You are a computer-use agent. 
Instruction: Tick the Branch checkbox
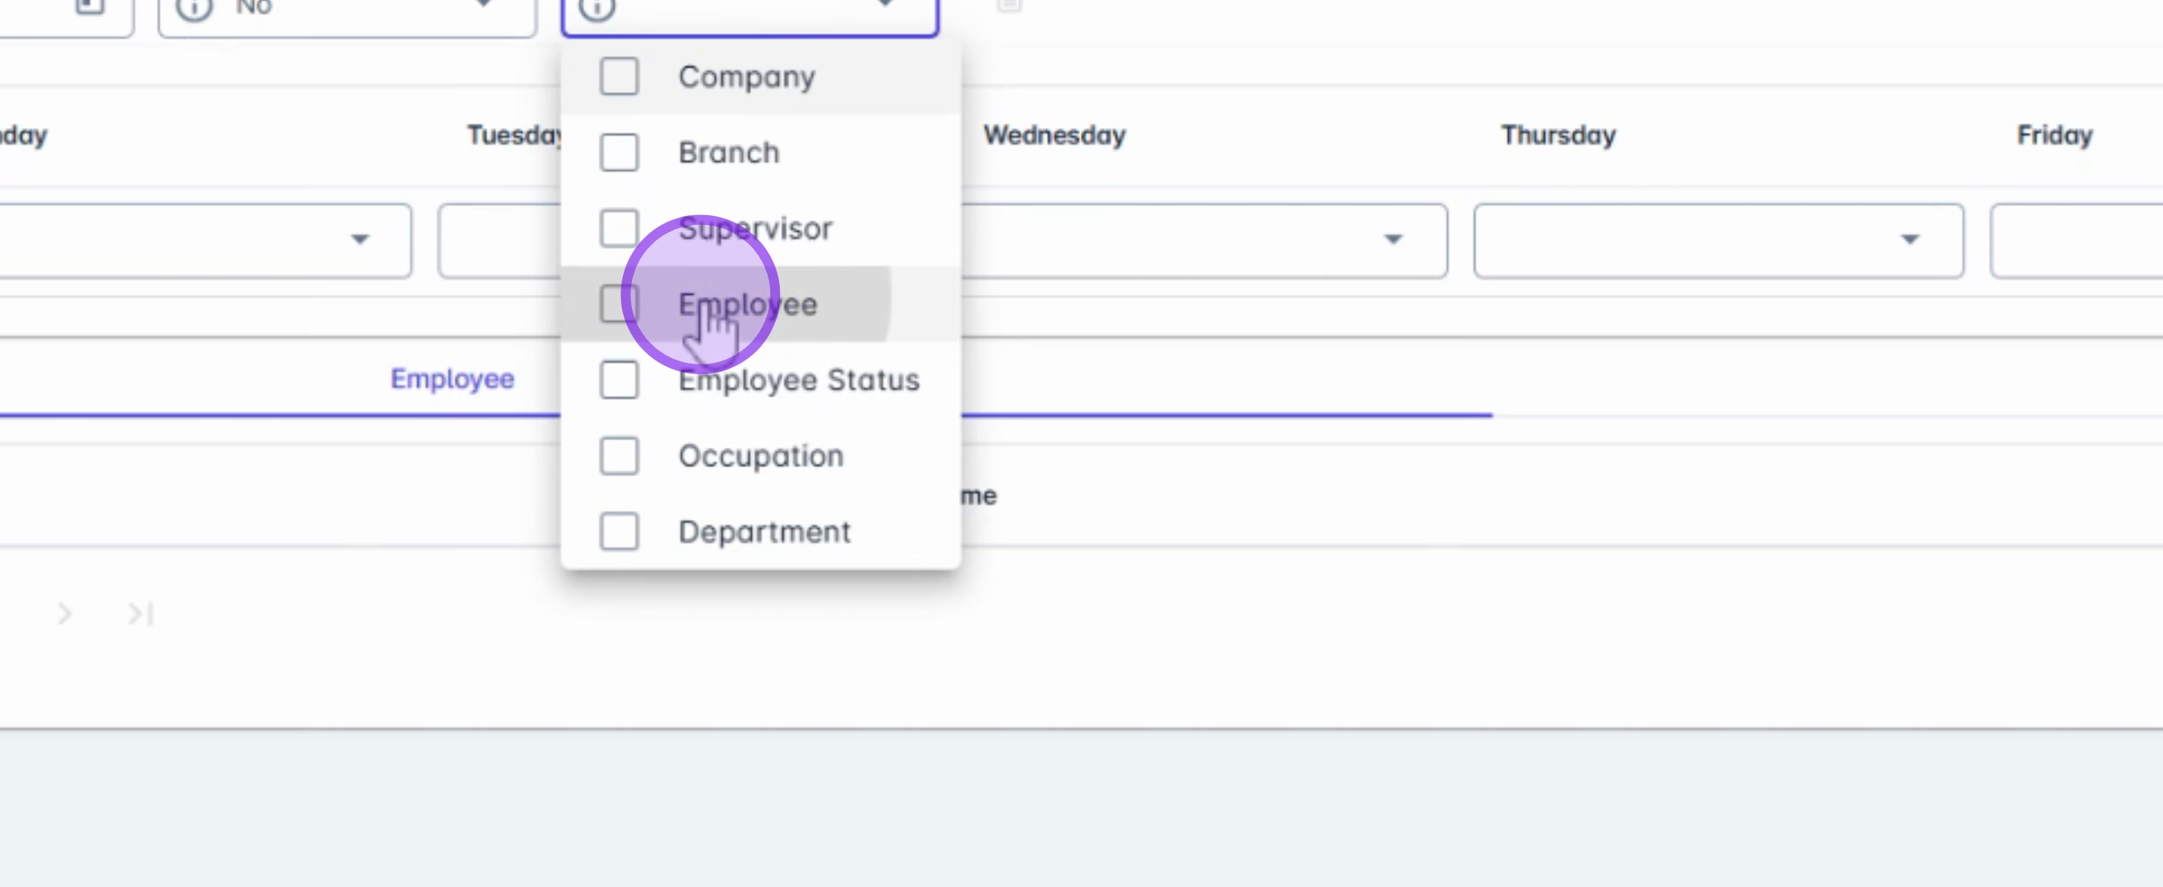(x=619, y=153)
